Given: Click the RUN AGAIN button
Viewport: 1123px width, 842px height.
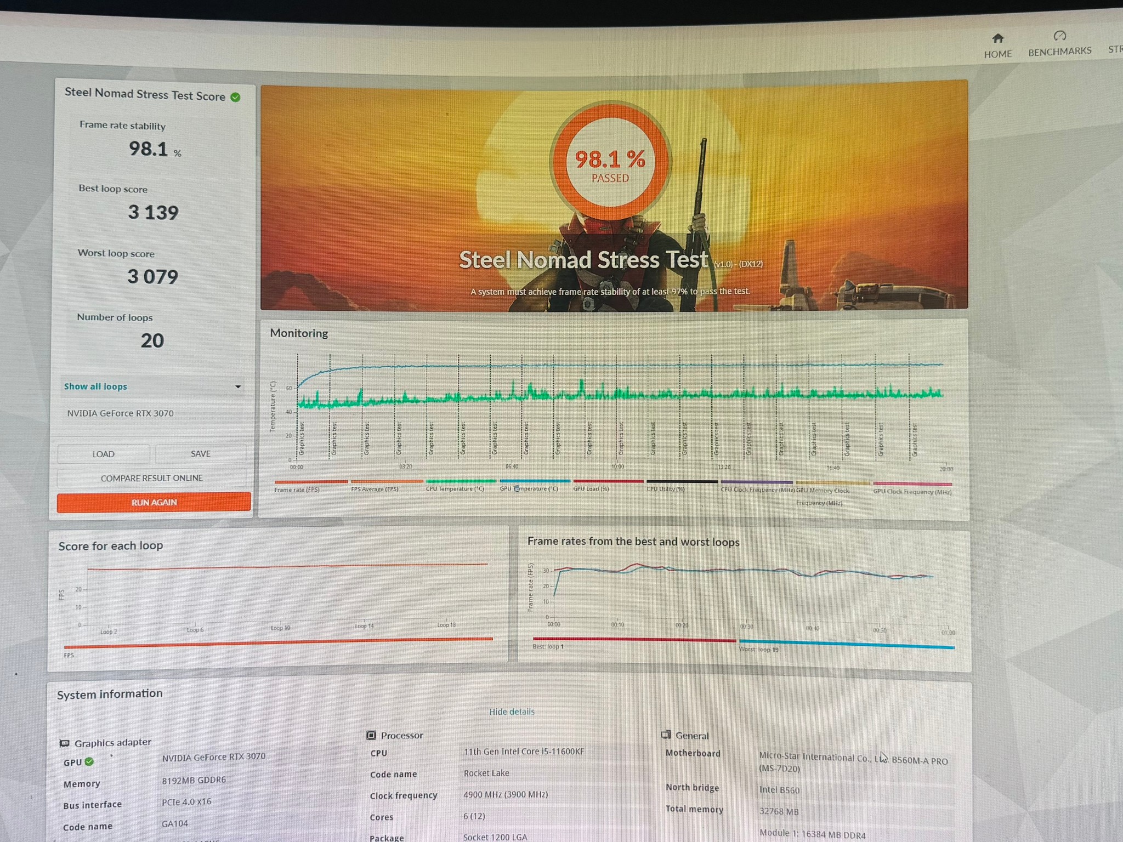Looking at the screenshot, I should 154,502.
